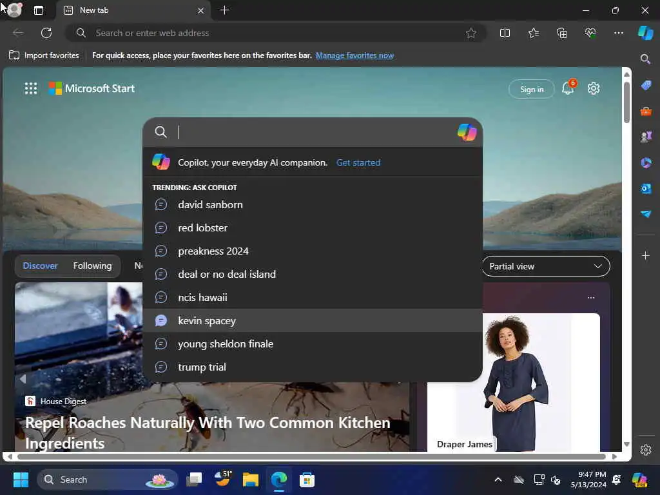Close the New tab tab

pyautogui.click(x=201, y=10)
